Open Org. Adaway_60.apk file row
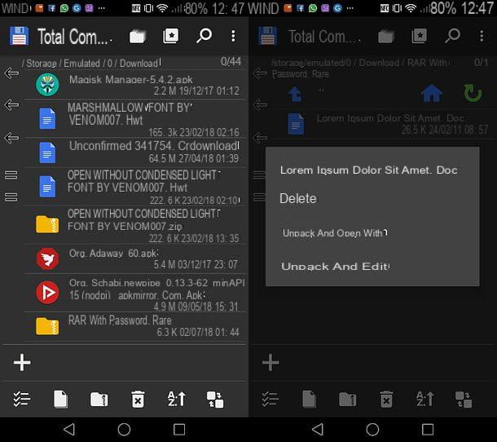This screenshot has width=497, height=442. pyautogui.click(x=136, y=259)
